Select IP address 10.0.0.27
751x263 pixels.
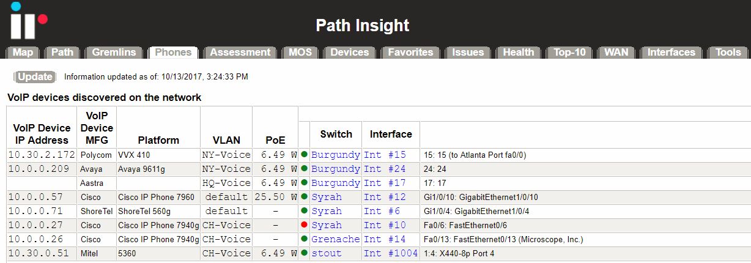click(x=35, y=225)
